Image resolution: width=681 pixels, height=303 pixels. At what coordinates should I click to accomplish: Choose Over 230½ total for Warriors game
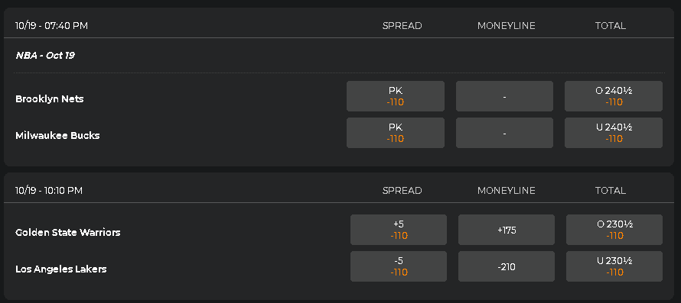614,230
